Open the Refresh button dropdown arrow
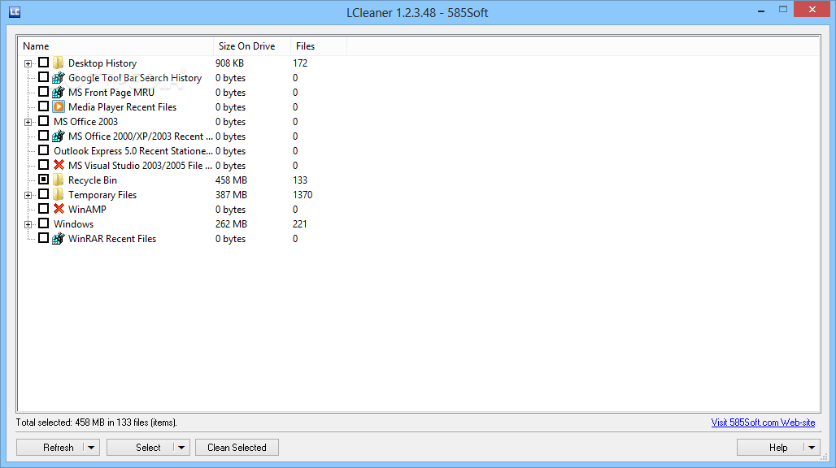Screen dimensions: 836x468 coord(91,448)
